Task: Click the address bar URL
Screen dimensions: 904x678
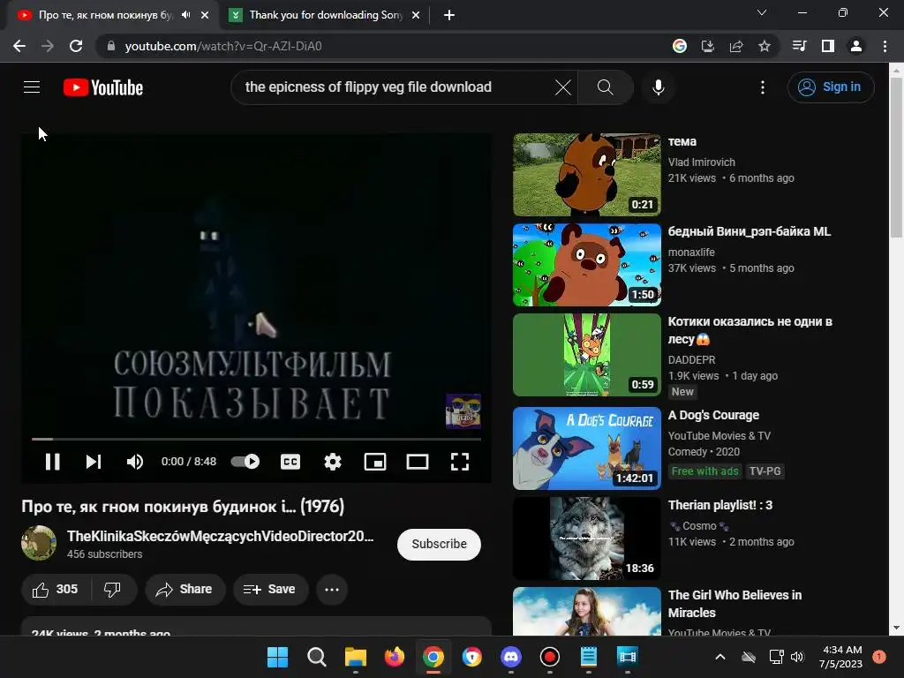Action: 223,46
